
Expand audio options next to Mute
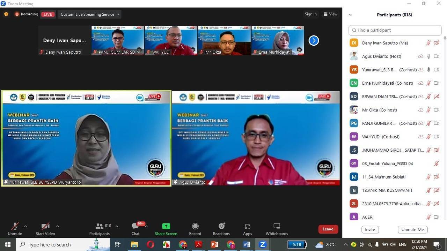[x=25, y=226]
